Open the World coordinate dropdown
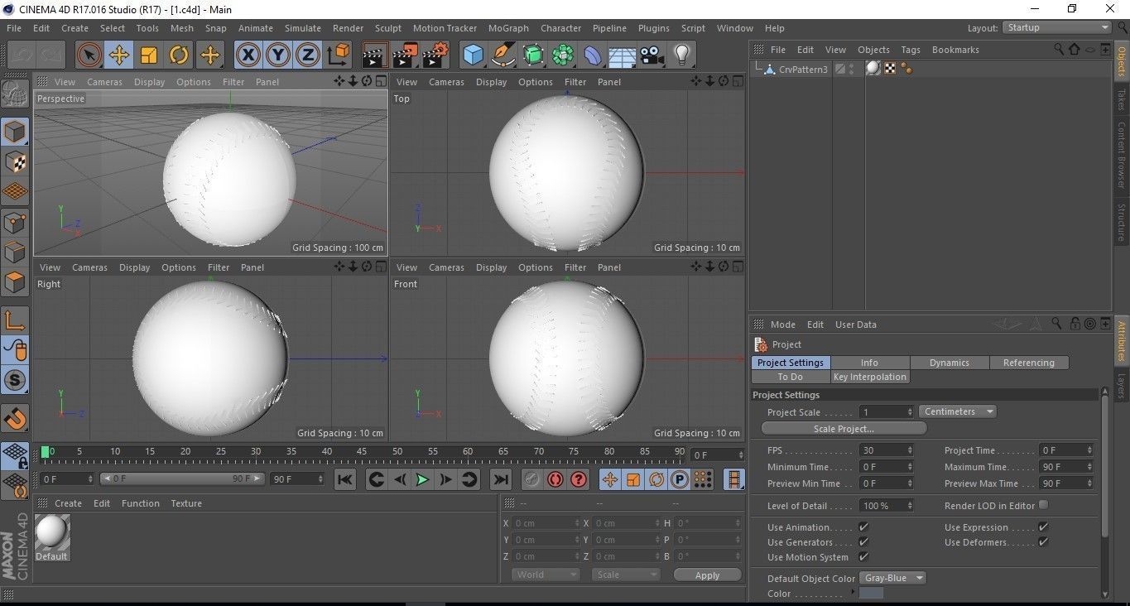The width and height of the screenshot is (1130, 606). 545,575
